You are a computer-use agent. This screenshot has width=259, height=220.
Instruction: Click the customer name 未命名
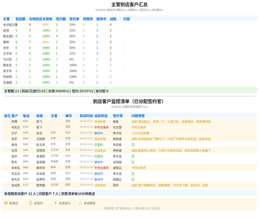tap(16, 168)
